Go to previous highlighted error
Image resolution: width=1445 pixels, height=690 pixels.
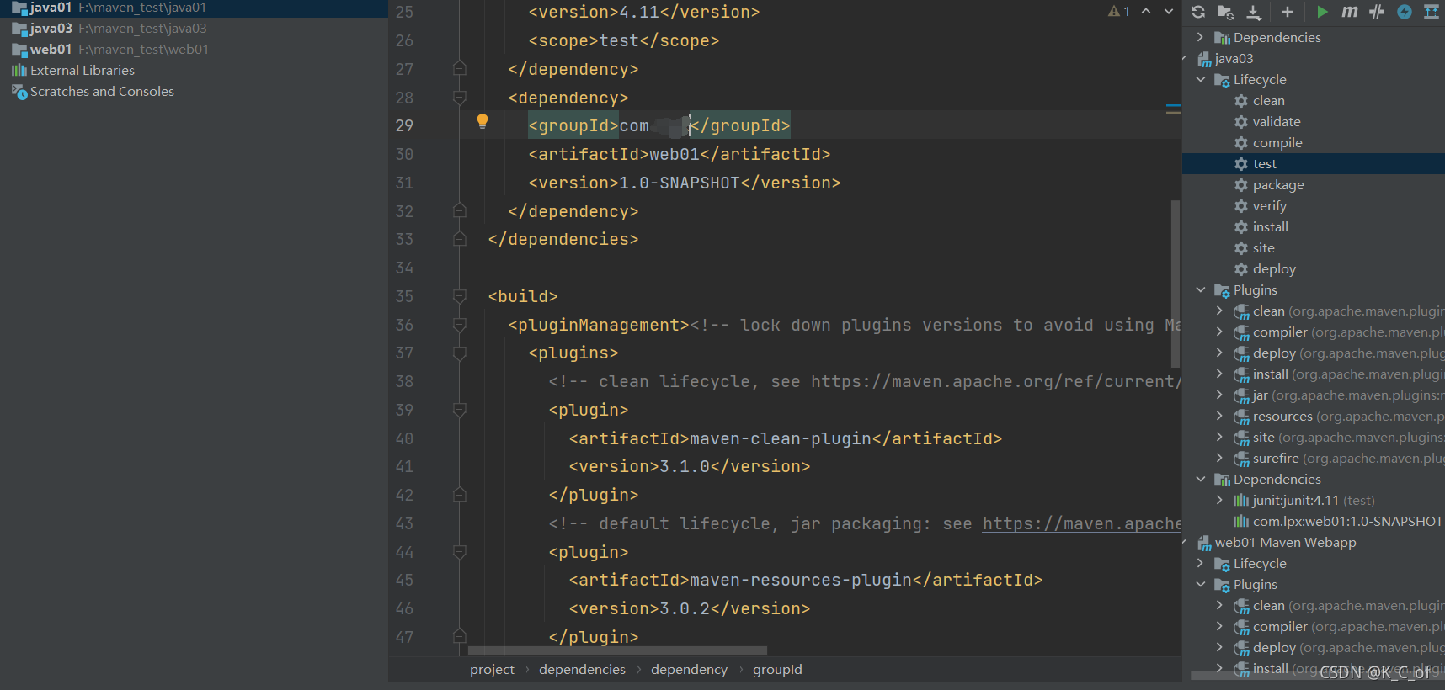(x=1146, y=12)
